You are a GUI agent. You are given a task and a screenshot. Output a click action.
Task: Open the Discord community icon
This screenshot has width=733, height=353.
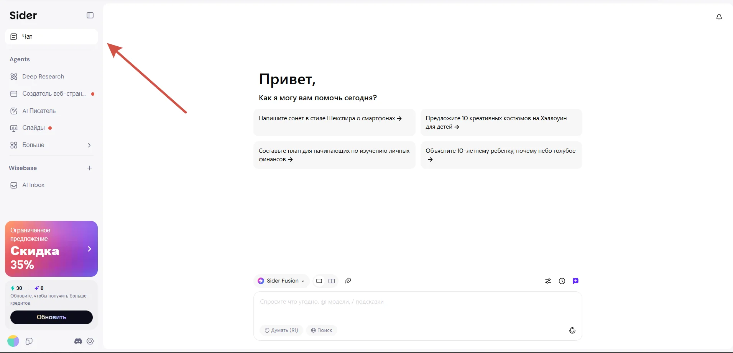pyautogui.click(x=78, y=341)
